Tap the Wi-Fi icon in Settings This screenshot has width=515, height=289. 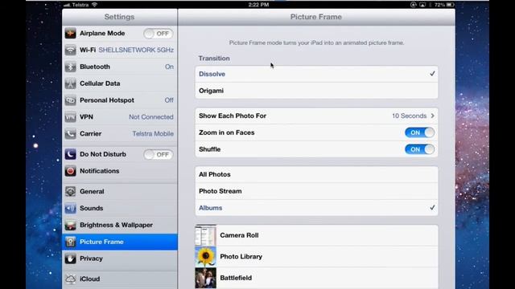(70, 50)
